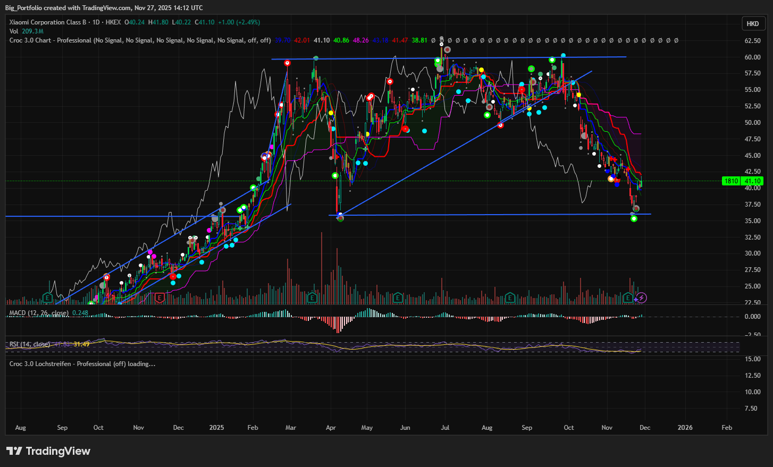Select the earnings marker near late May 2025

[398, 298]
